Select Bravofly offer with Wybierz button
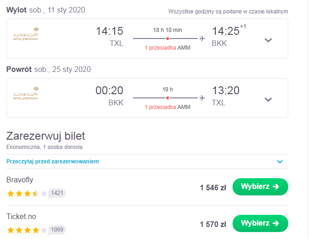311x239 pixels. pos(260,187)
